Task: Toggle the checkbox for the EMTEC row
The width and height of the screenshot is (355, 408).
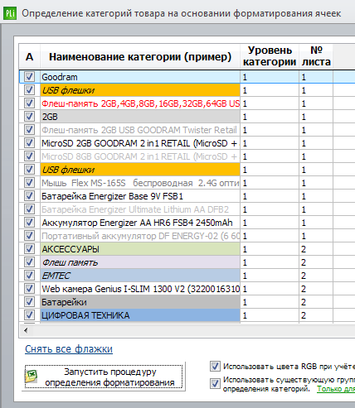Action: [x=29, y=276]
